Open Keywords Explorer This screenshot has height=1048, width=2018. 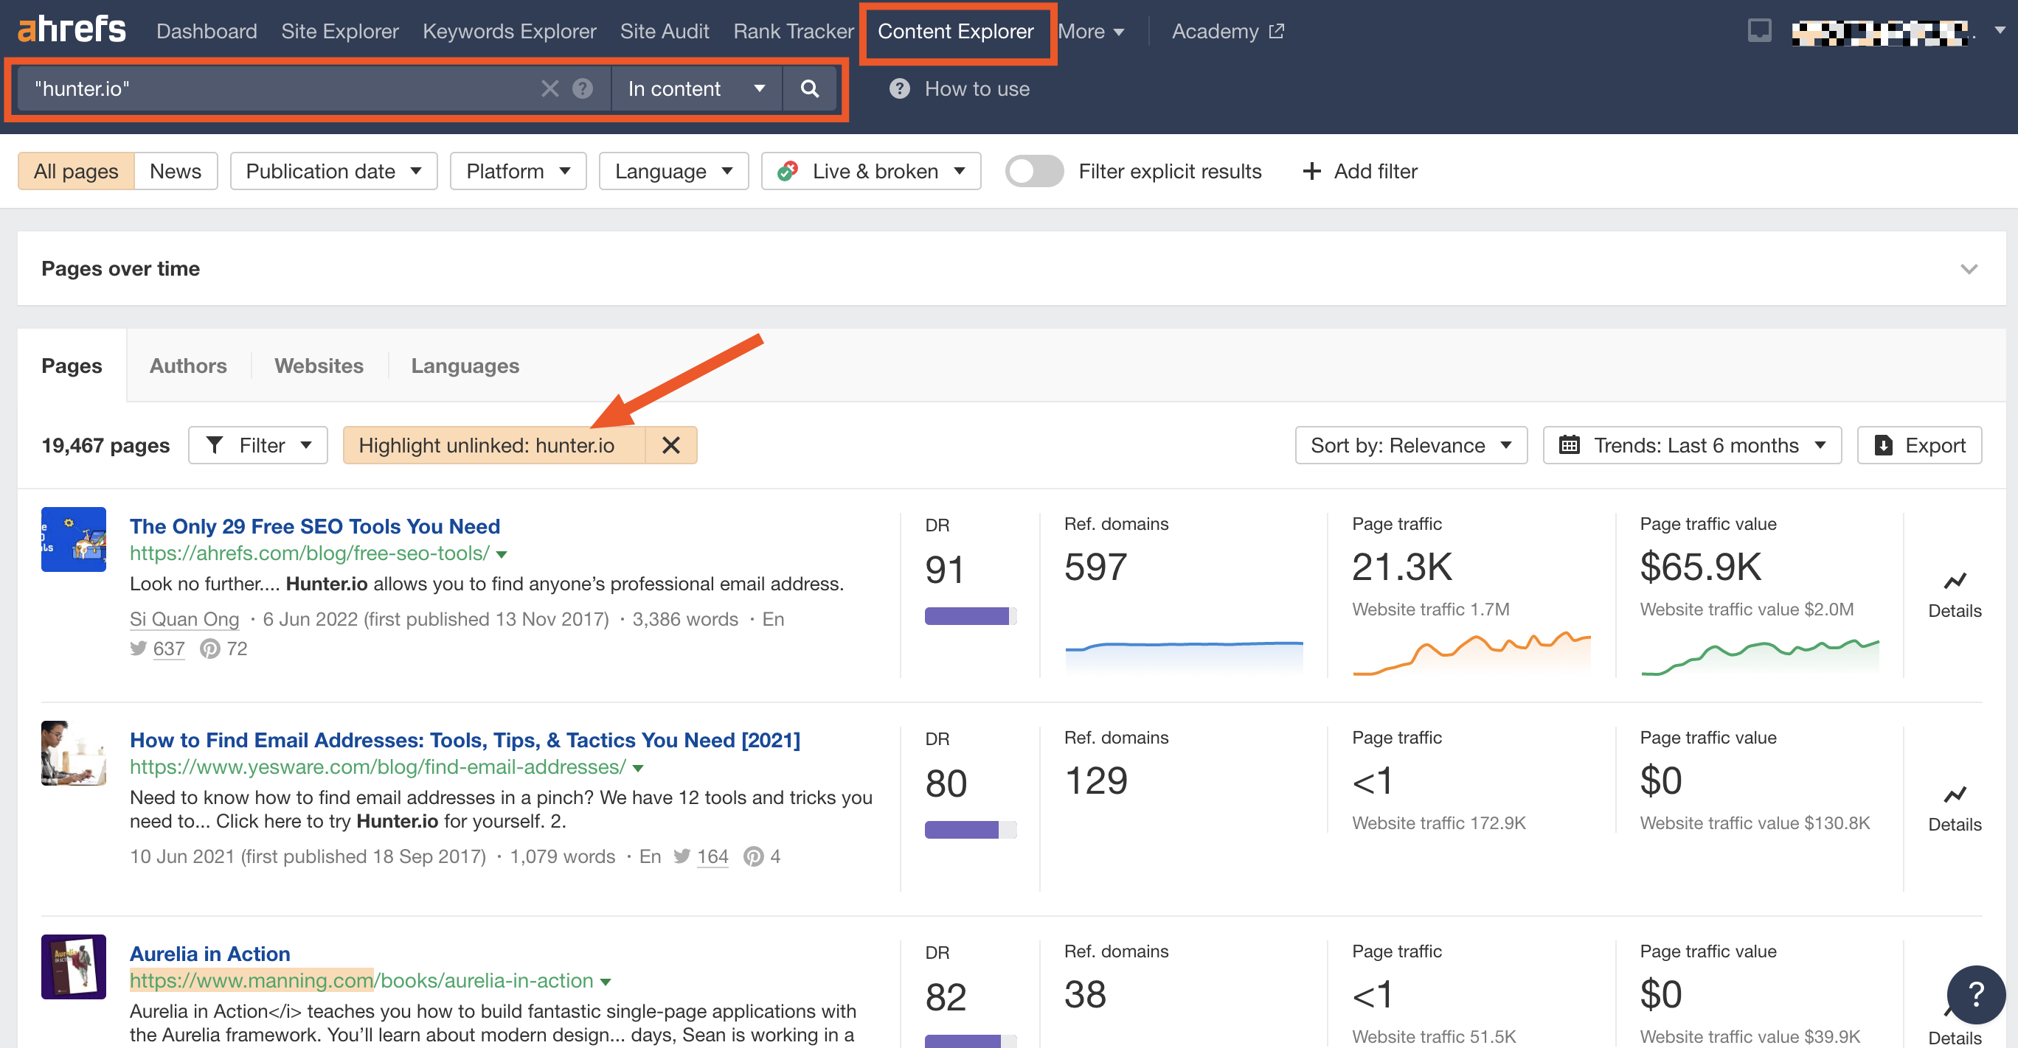point(509,30)
